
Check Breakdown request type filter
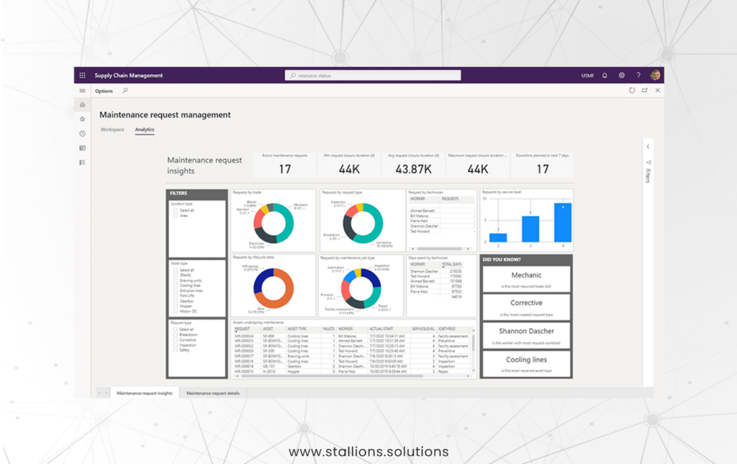click(x=176, y=335)
